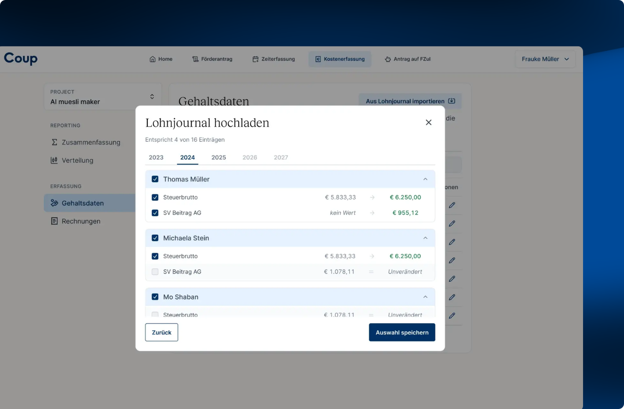Image resolution: width=624 pixels, height=409 pixels.
Task: Click the Coup logo
Action: point(21,59)
